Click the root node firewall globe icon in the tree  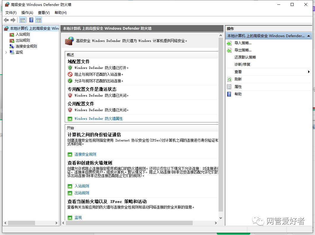[7, 29]
